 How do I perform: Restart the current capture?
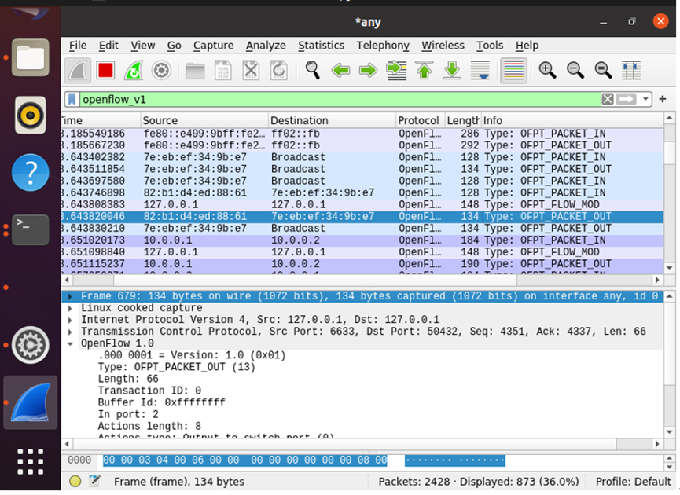[134, 71]
